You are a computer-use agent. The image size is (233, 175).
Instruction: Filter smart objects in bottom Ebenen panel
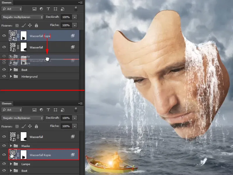63,110
